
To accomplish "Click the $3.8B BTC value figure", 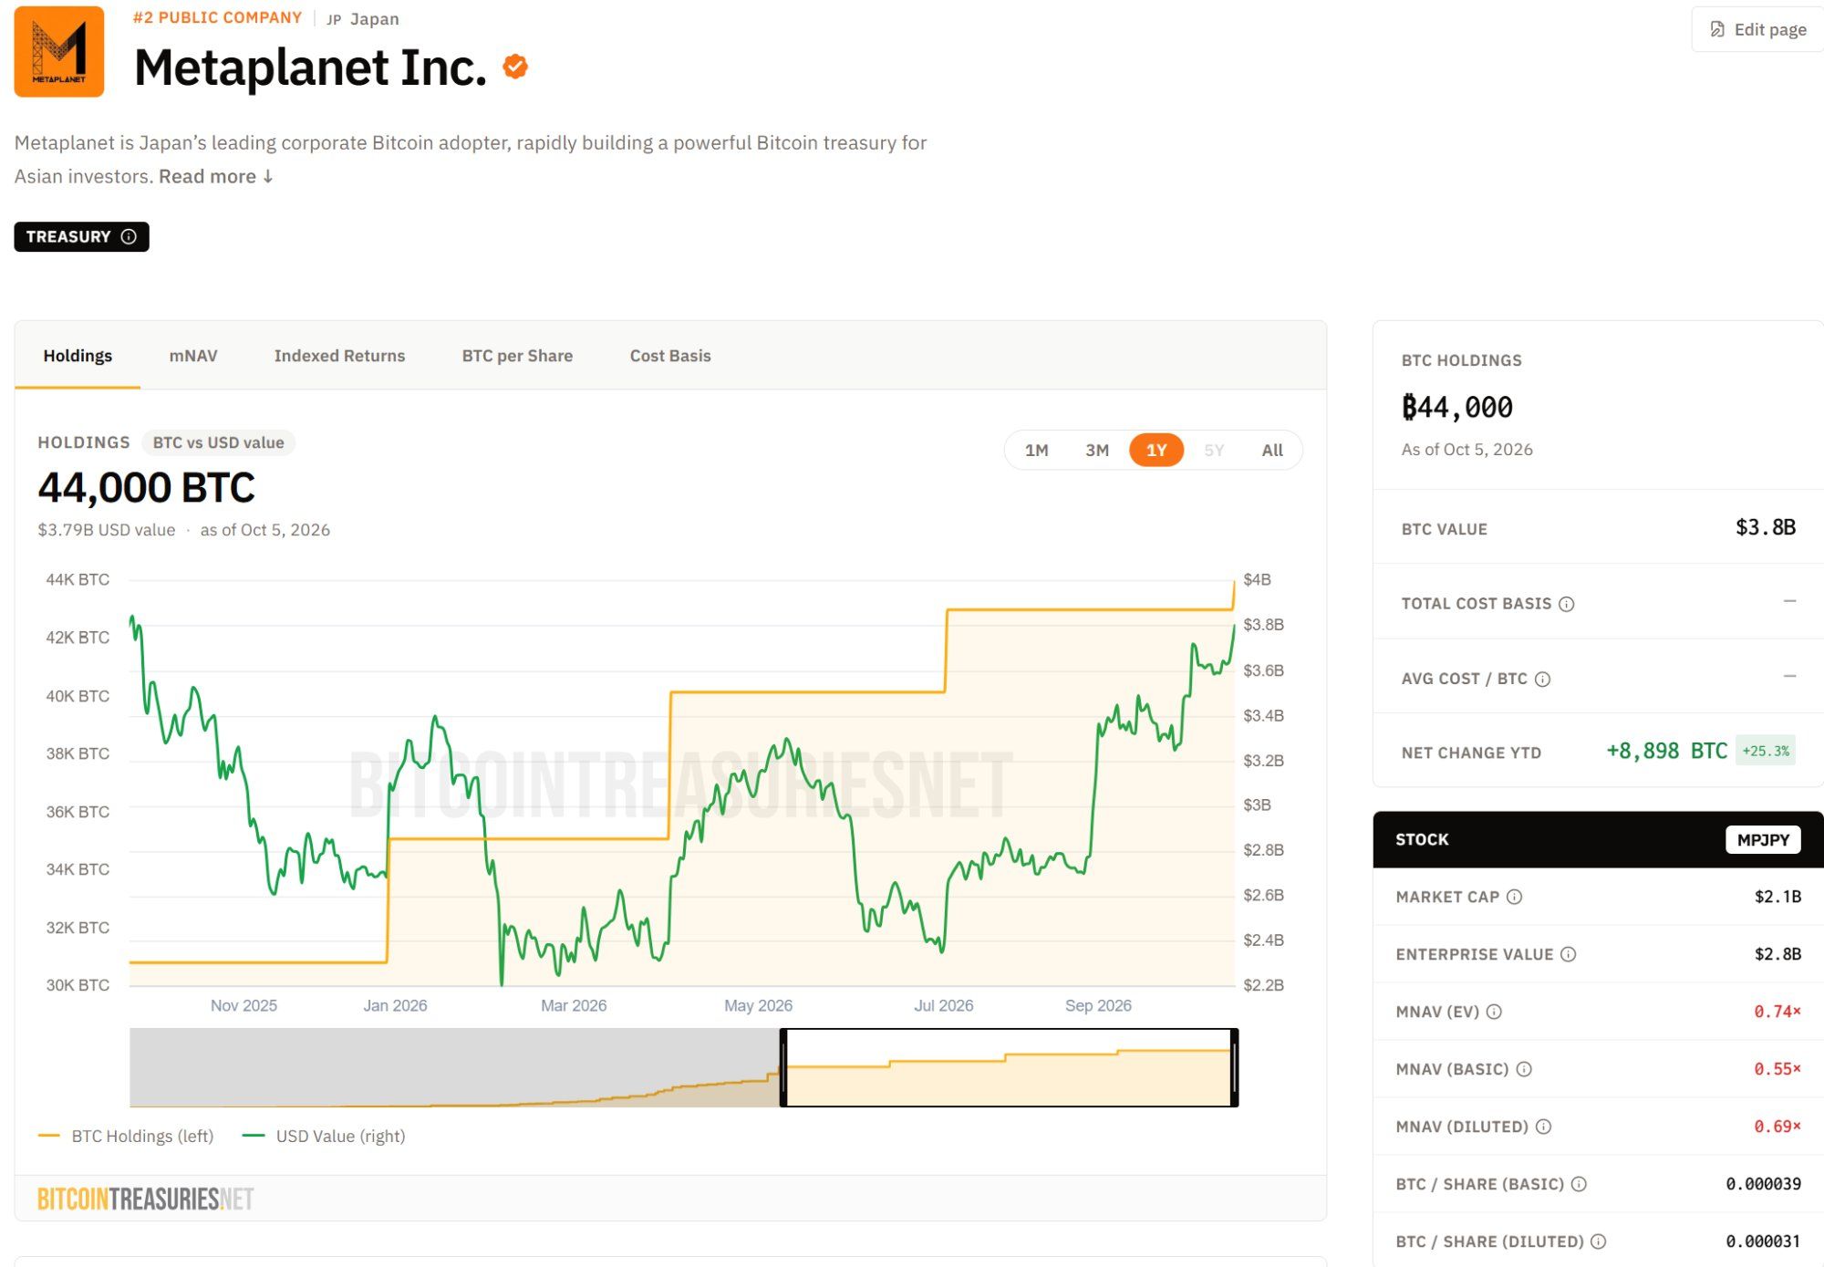I will click(1766, 527).
